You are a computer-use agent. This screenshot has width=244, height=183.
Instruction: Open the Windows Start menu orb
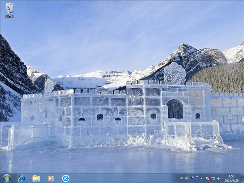(x=7, y=178)
